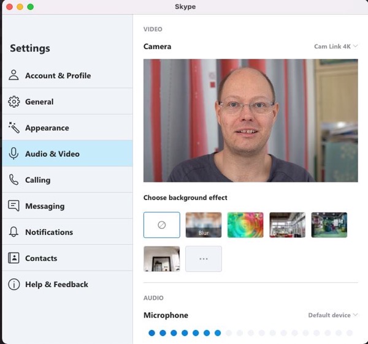This screenshot has width=368, height=344.
Task: Click the Settings heading
Action: pyautogui.click(x=30, y=48)
